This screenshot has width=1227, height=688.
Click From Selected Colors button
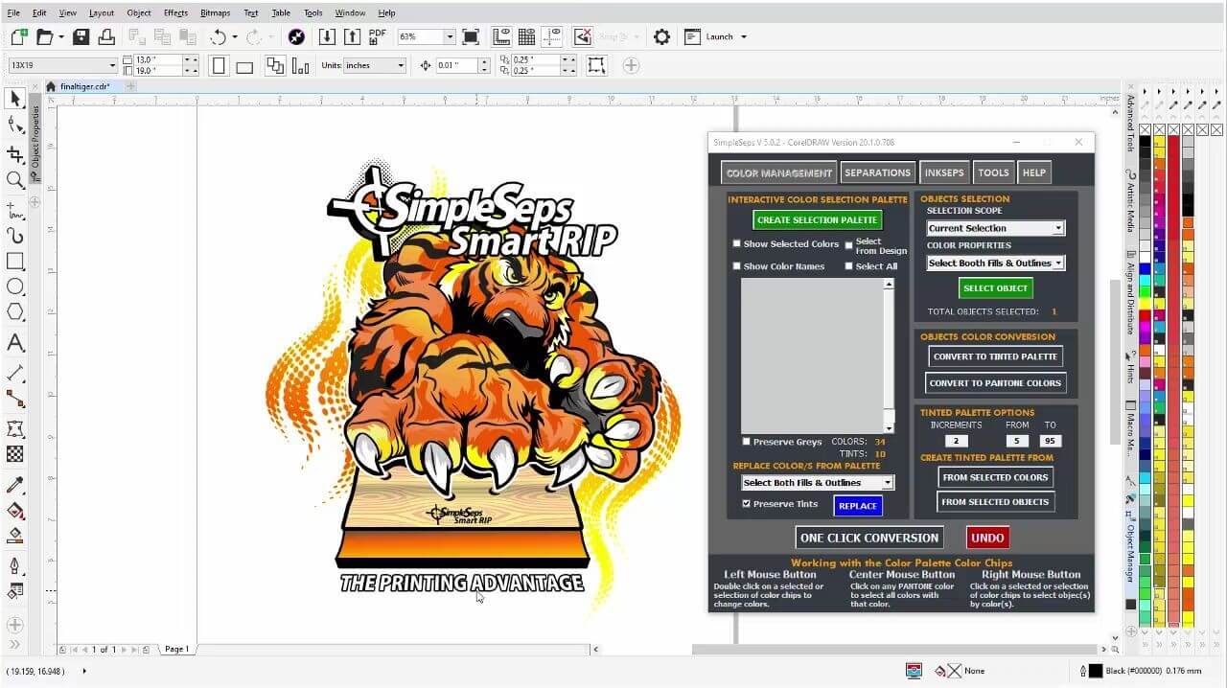[995, 477]
